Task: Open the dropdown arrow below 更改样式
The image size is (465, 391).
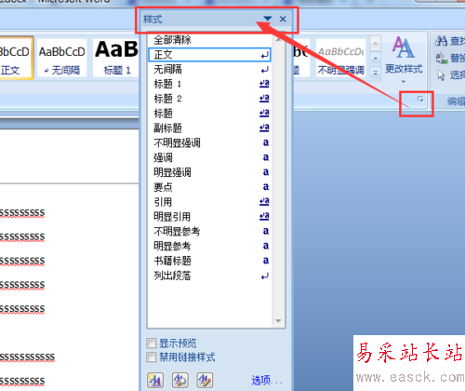Action: pos(404,82)
